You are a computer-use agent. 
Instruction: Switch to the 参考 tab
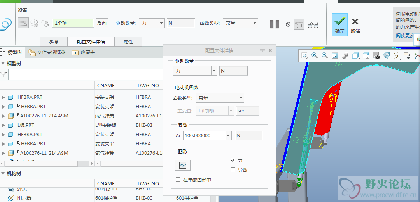pyautogui.click(x=54, y=42)
